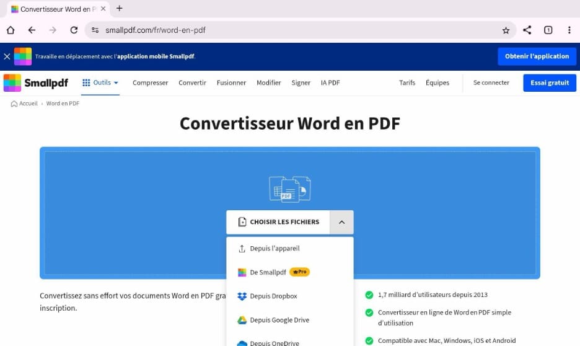580x346 pixels.
Task: Go to Accueil breadcrumb link
Action: (x=29, y=104)
